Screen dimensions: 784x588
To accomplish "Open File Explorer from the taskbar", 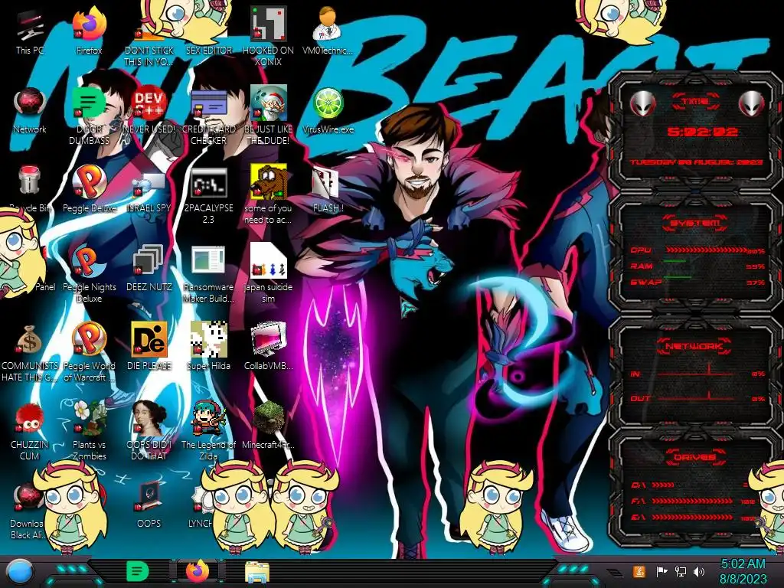I will click(x=257, y=573).
